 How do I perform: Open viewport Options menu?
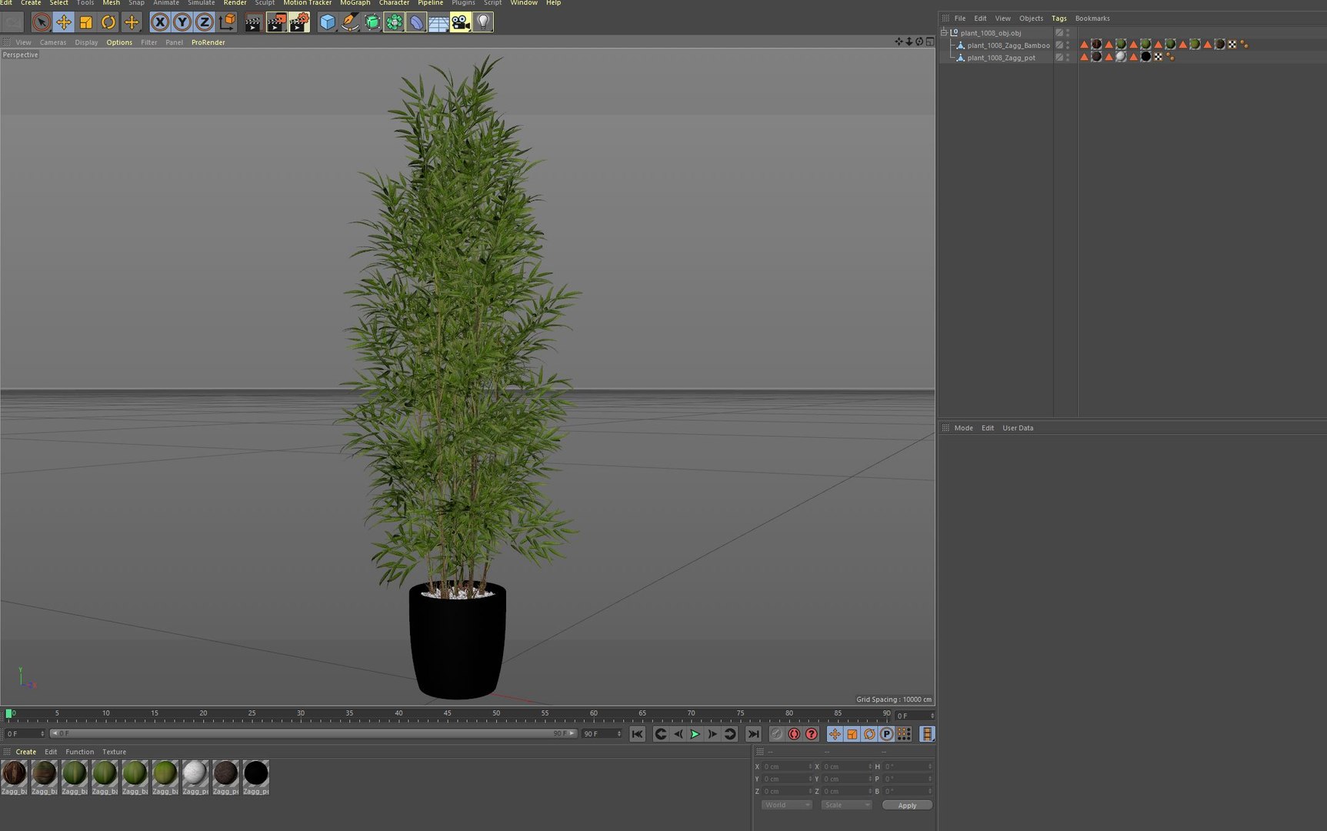(x=119, y=42)
